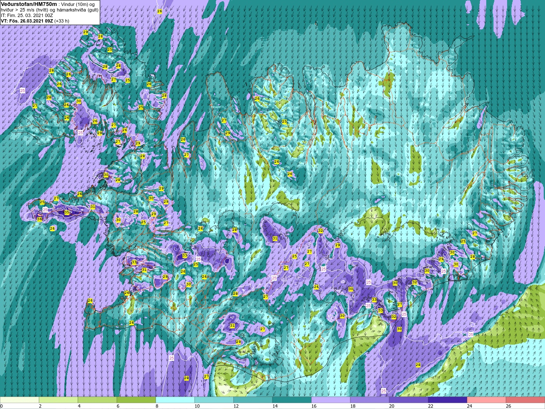Click the legend scale value '12'
Viewport: 545px width, 409px height.
click(x=236, y=406)
